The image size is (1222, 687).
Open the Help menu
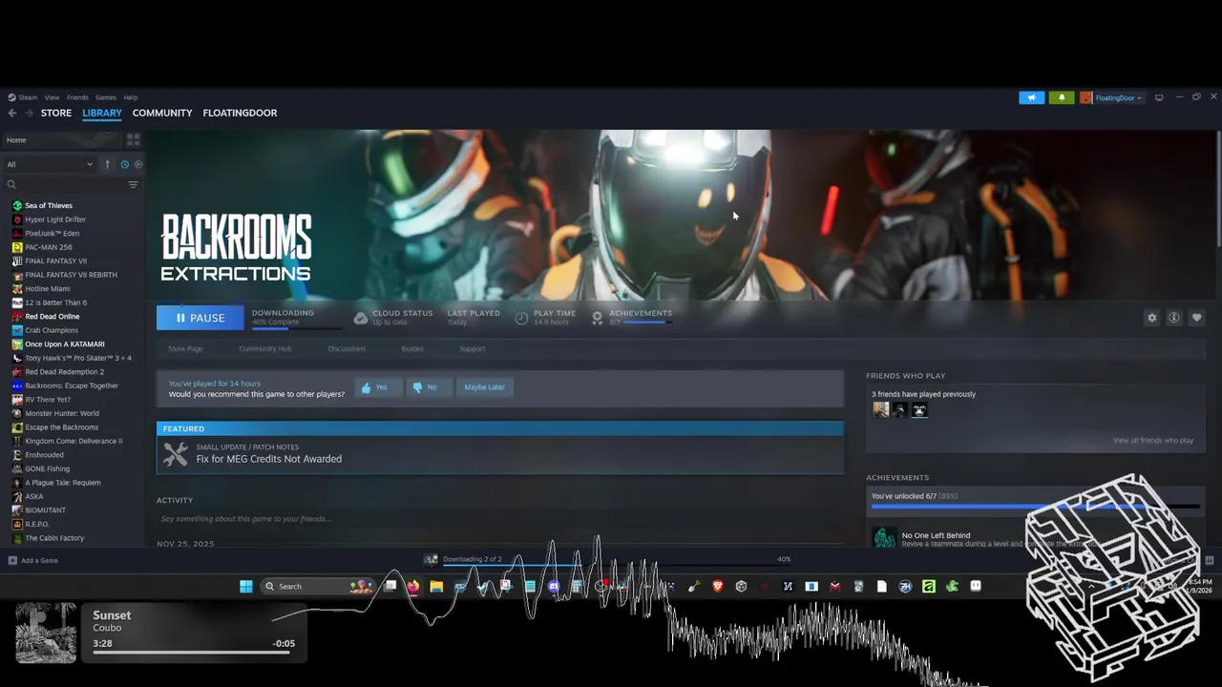tap(131, 97)
